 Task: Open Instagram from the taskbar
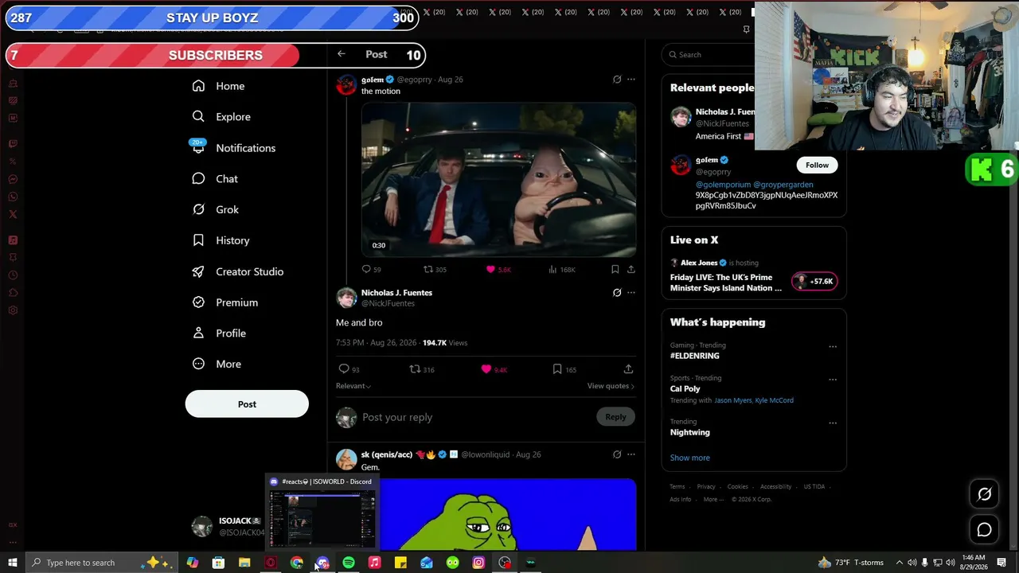click(478, 563)
